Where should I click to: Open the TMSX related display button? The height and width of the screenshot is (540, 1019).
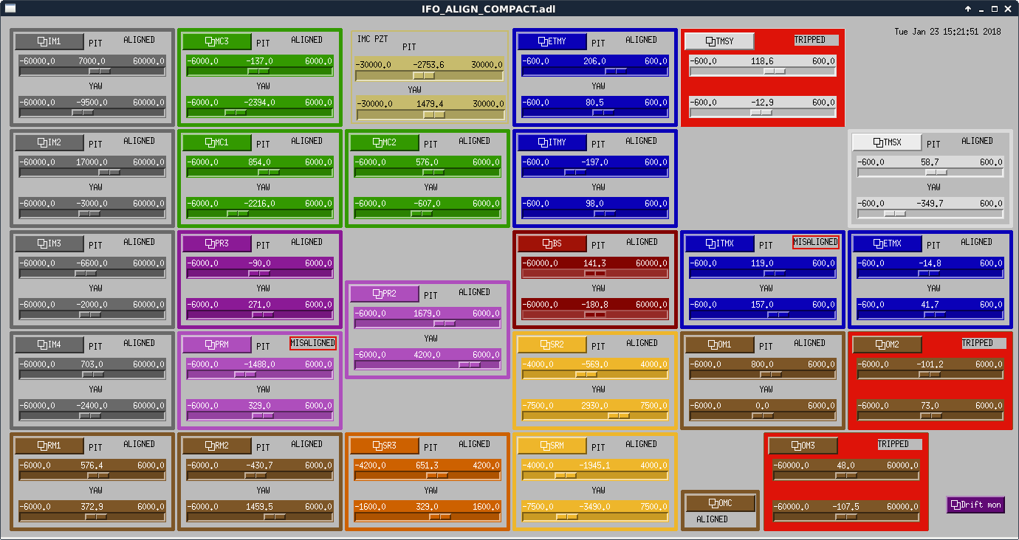[x=888, y=142]
